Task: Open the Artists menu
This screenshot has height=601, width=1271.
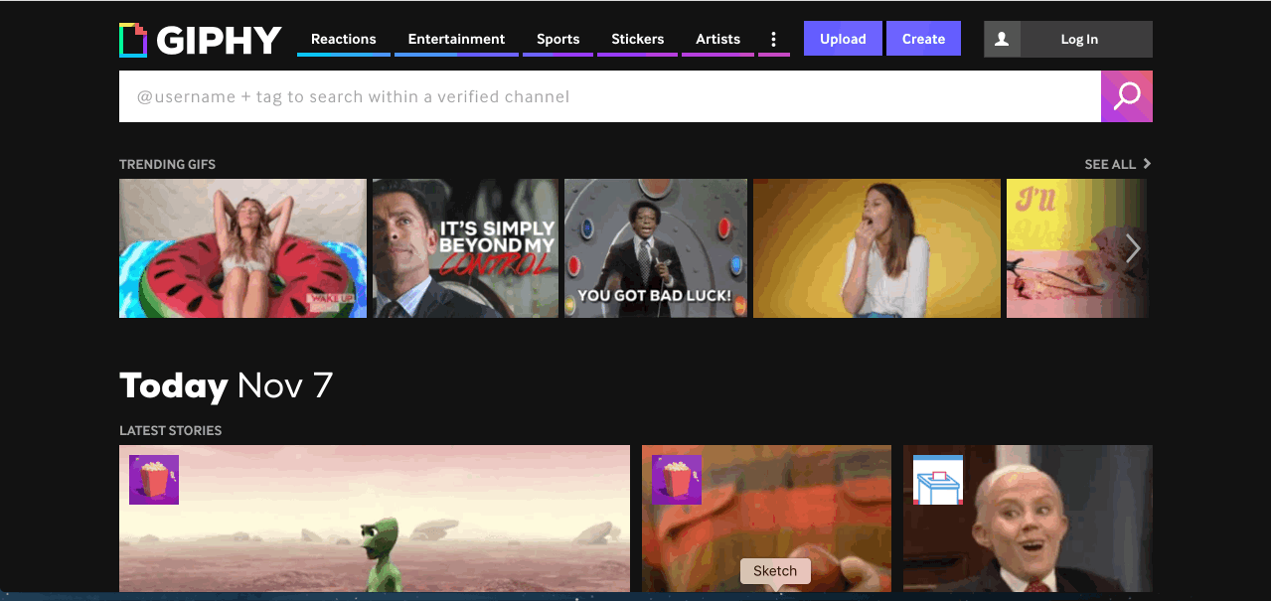Action: tap(717, 40)
